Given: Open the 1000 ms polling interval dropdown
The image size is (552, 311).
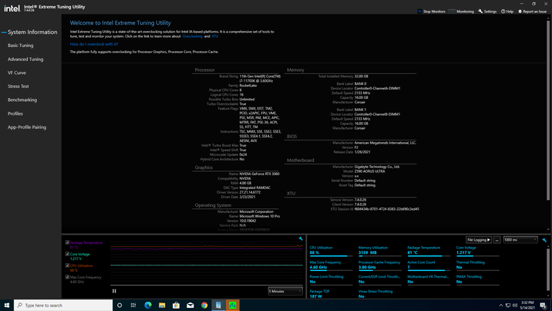Looking at the screenshot, I should point(520,240).
